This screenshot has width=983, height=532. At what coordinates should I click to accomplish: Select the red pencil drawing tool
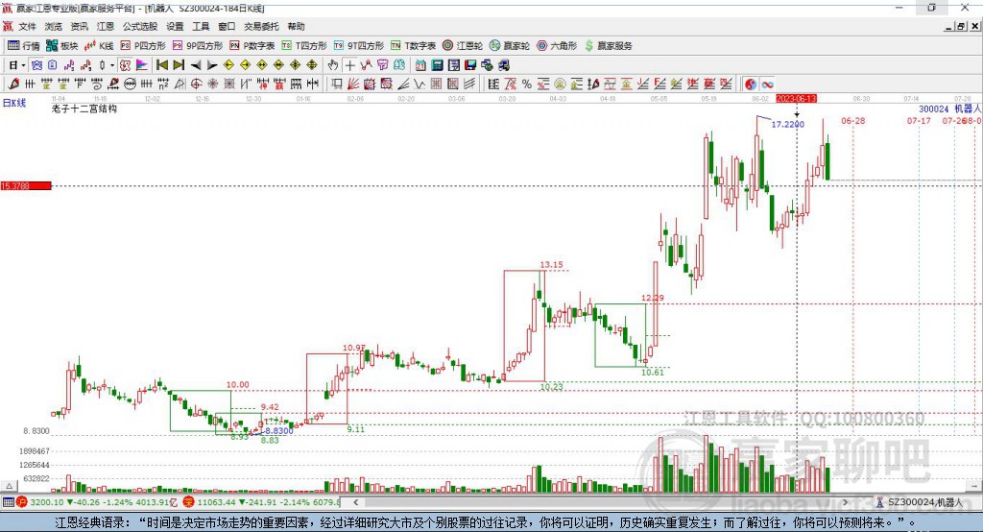pyautogui.click(x=13, y=85)
